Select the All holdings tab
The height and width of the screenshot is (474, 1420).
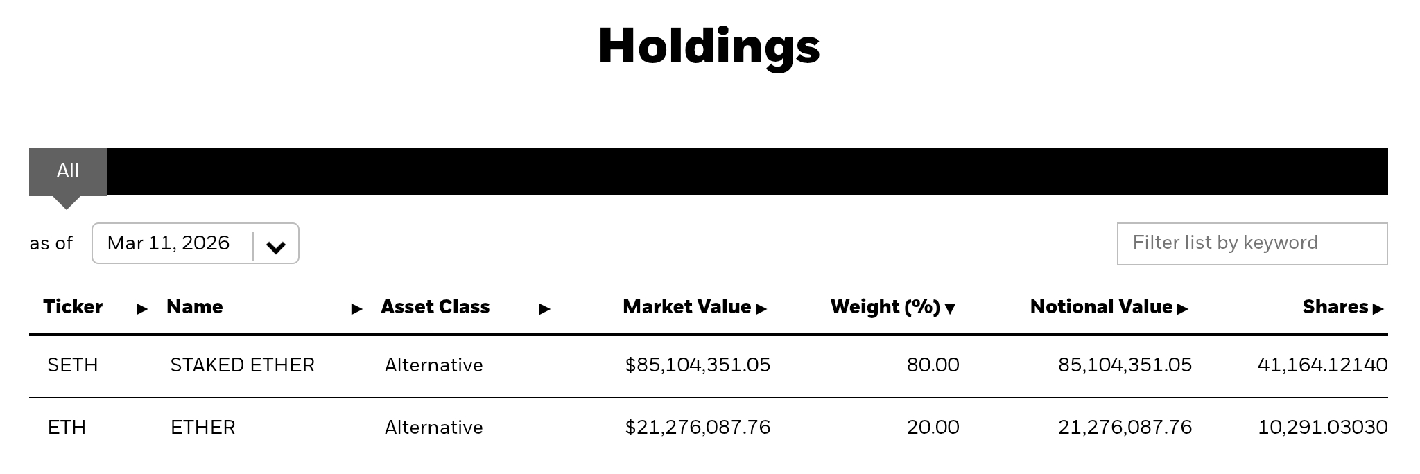point(68,170)
